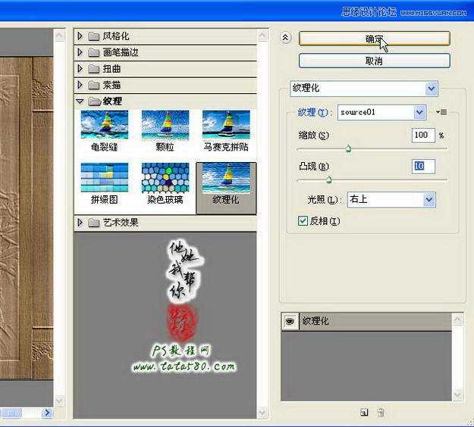Expand the 风格化 filter folder
The width and height of the screenshot is (474, 427).
coord(80,36)
